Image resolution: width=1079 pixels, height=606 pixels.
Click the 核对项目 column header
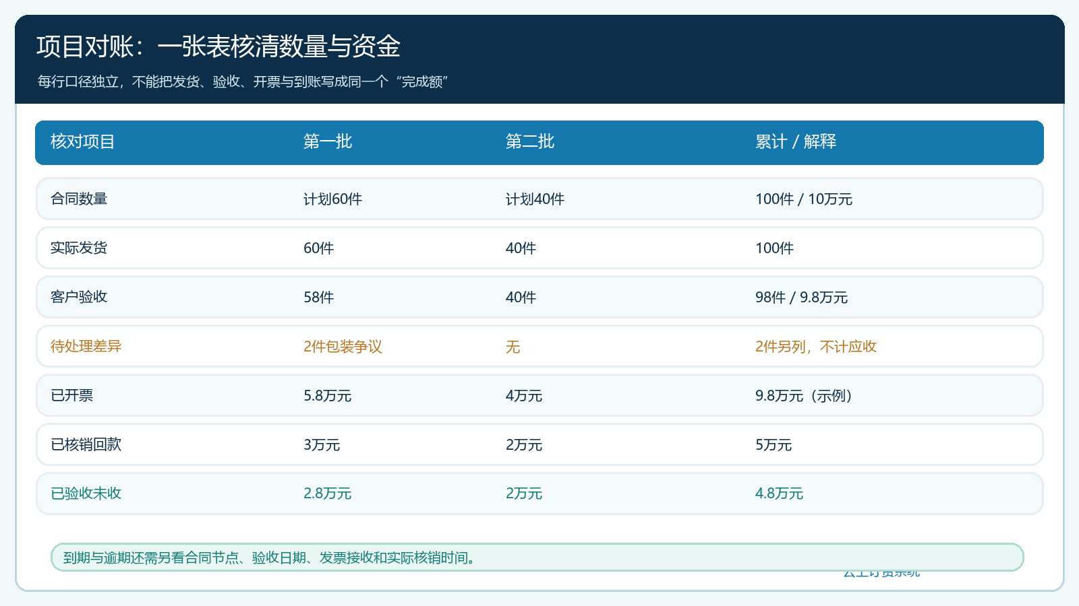[82, 141]
